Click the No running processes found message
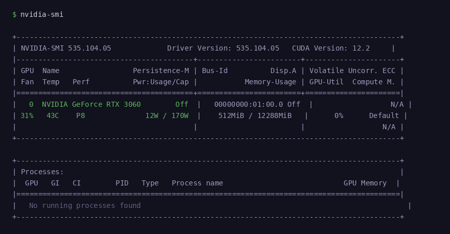Screen dimensions: 450x234 (x=85, y=205)
